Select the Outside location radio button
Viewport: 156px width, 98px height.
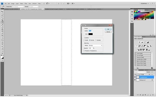coord(96,40)
